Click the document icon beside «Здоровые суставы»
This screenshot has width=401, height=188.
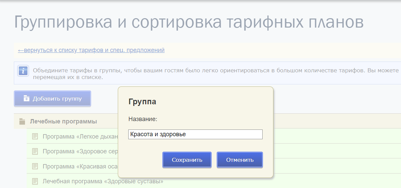(35, 181)
